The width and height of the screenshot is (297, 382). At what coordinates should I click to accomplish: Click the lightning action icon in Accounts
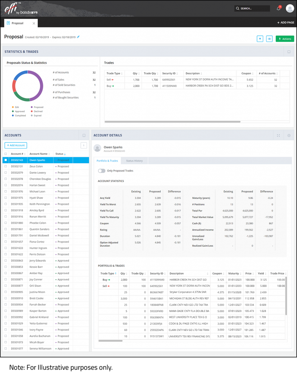(84, 145)
